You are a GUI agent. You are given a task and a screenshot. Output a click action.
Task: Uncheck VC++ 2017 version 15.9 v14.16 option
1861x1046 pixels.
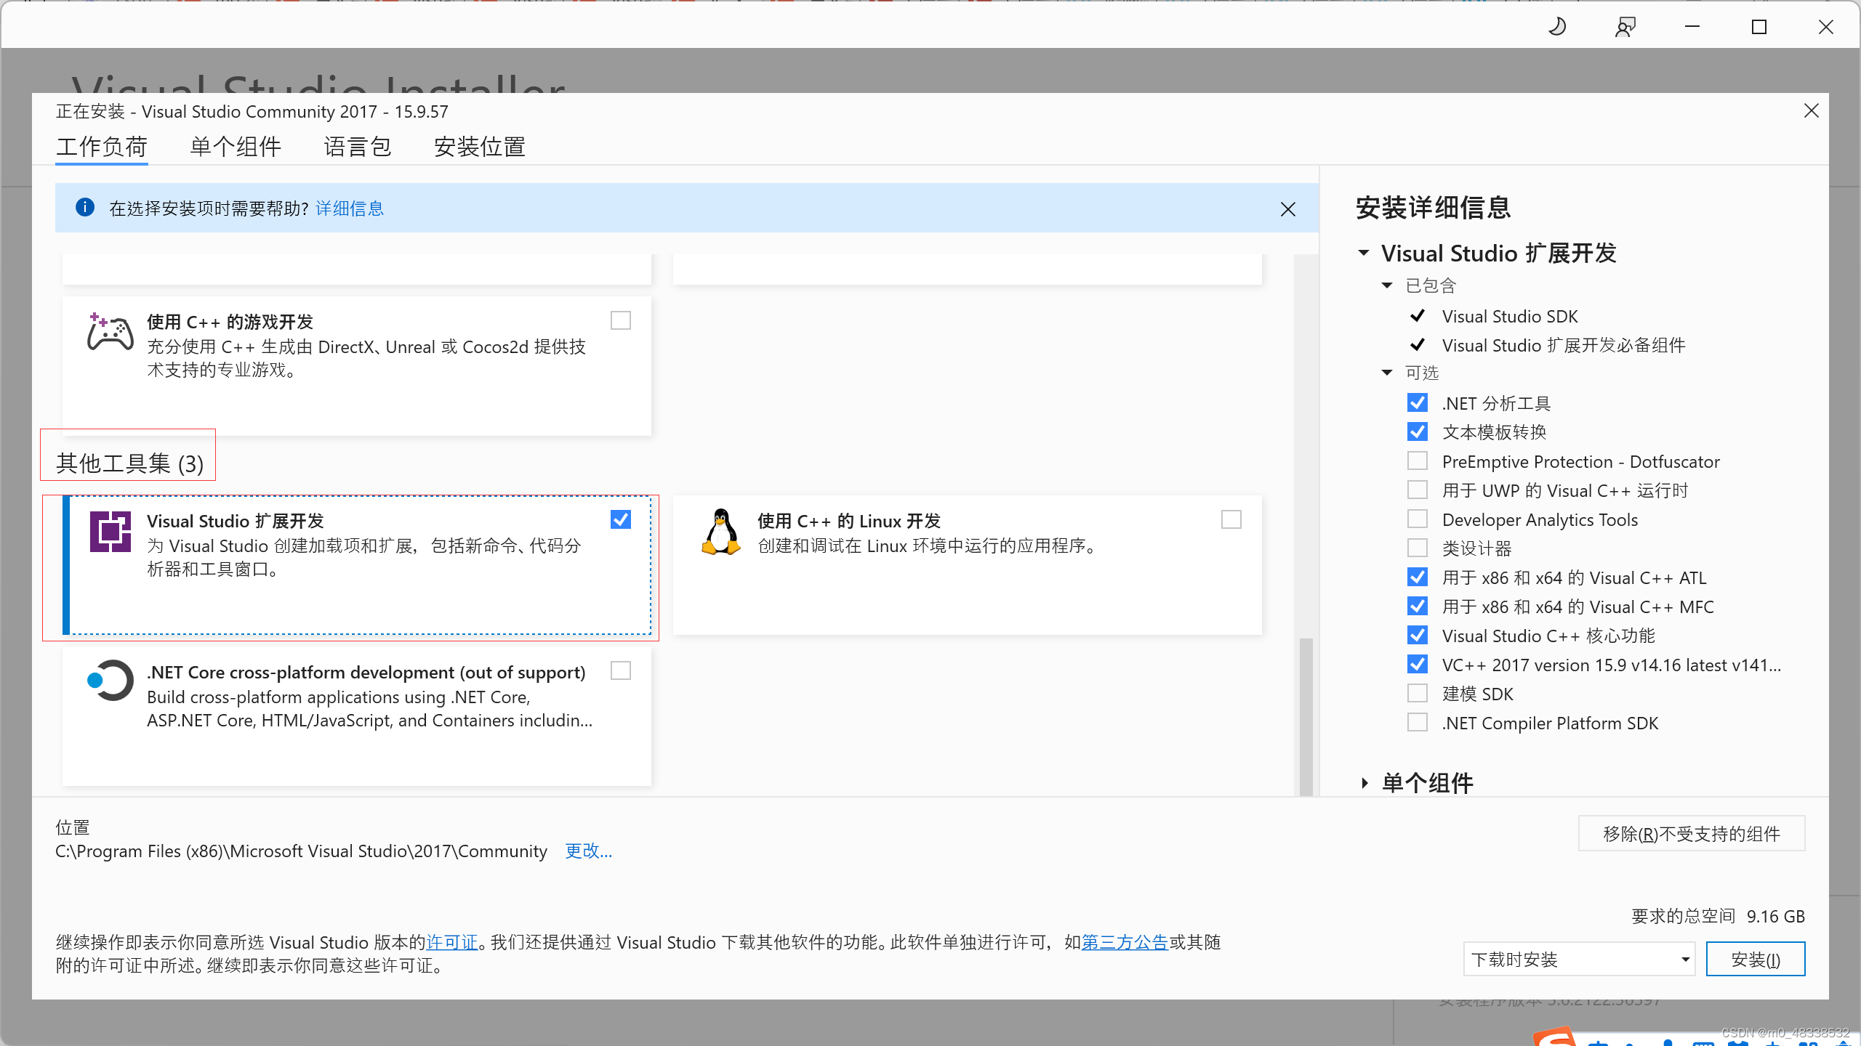(1417, 664)
